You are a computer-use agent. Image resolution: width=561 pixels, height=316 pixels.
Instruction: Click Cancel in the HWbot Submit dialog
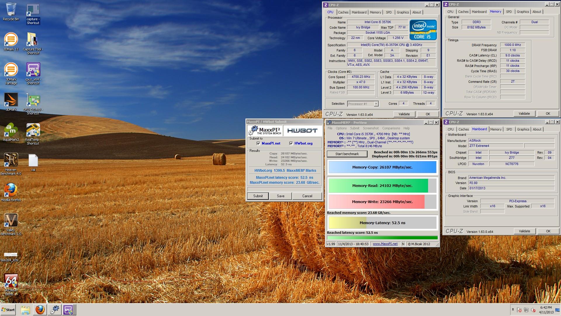[x=307, y=196]
